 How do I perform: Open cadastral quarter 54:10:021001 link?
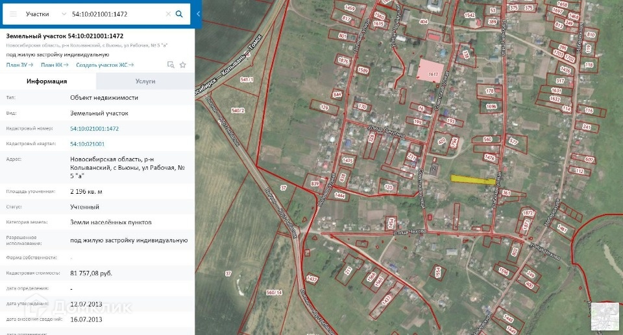[x=88, y=144]
